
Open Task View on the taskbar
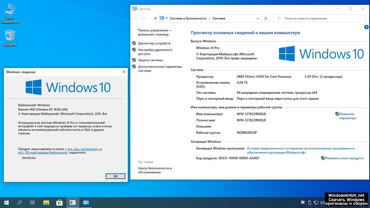pyautogui.click(x=33, y=202)
